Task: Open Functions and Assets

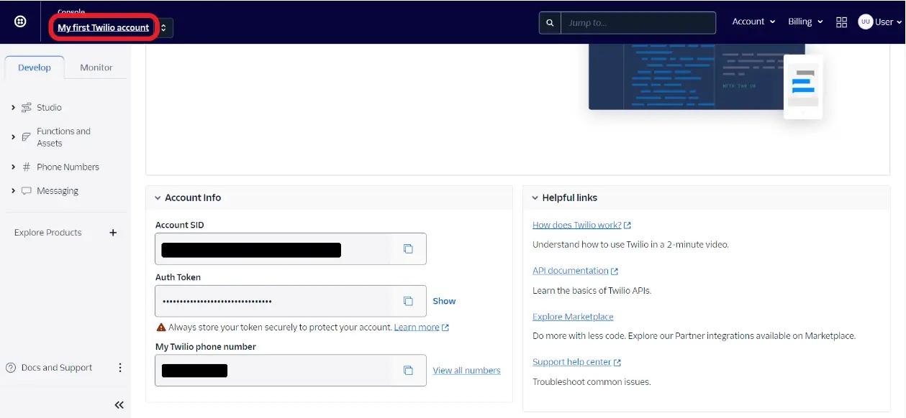Action: [x=63, y=137]
